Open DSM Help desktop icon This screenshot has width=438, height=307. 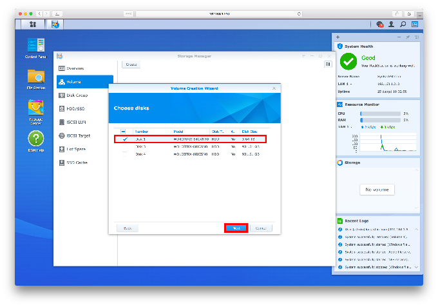[x=35, y=141]
